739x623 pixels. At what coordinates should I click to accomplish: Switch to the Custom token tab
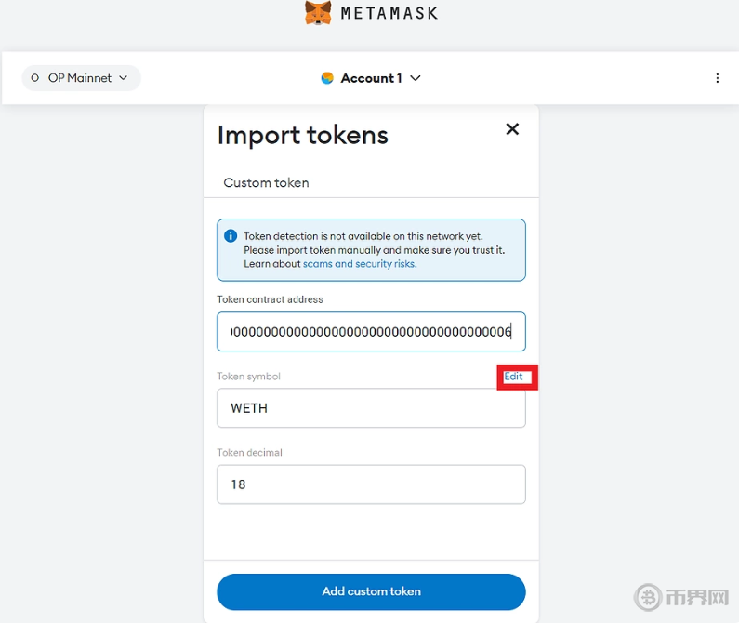click(x=266, y=183)
